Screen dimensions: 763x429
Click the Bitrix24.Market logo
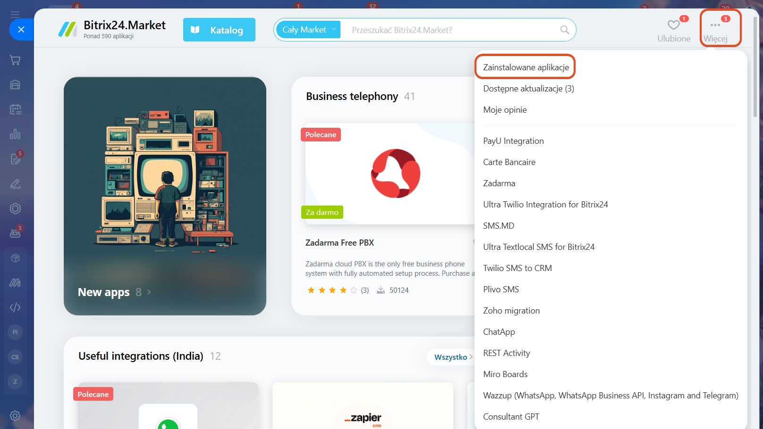click(x=112, y=29)
